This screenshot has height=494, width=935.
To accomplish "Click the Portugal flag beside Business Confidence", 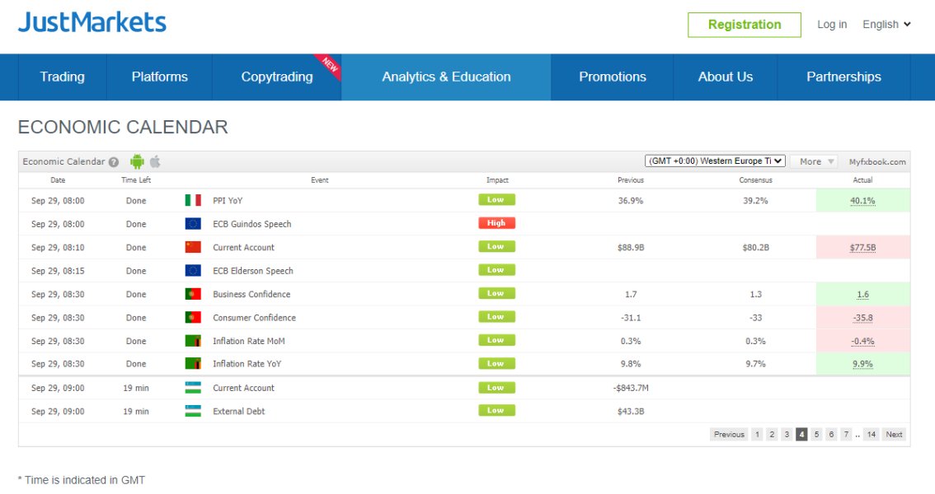I will [193, 294].
